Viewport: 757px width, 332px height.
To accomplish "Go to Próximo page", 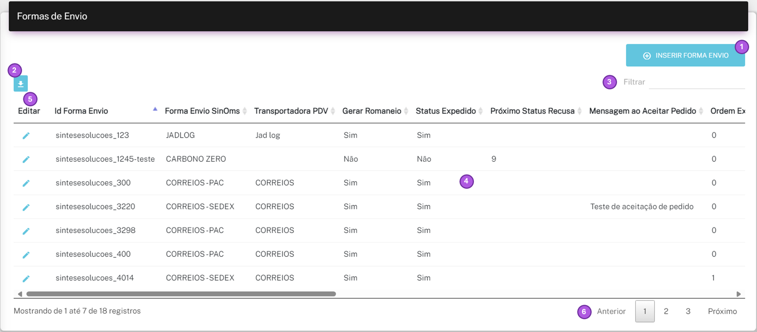I will [x=722, y=311].
